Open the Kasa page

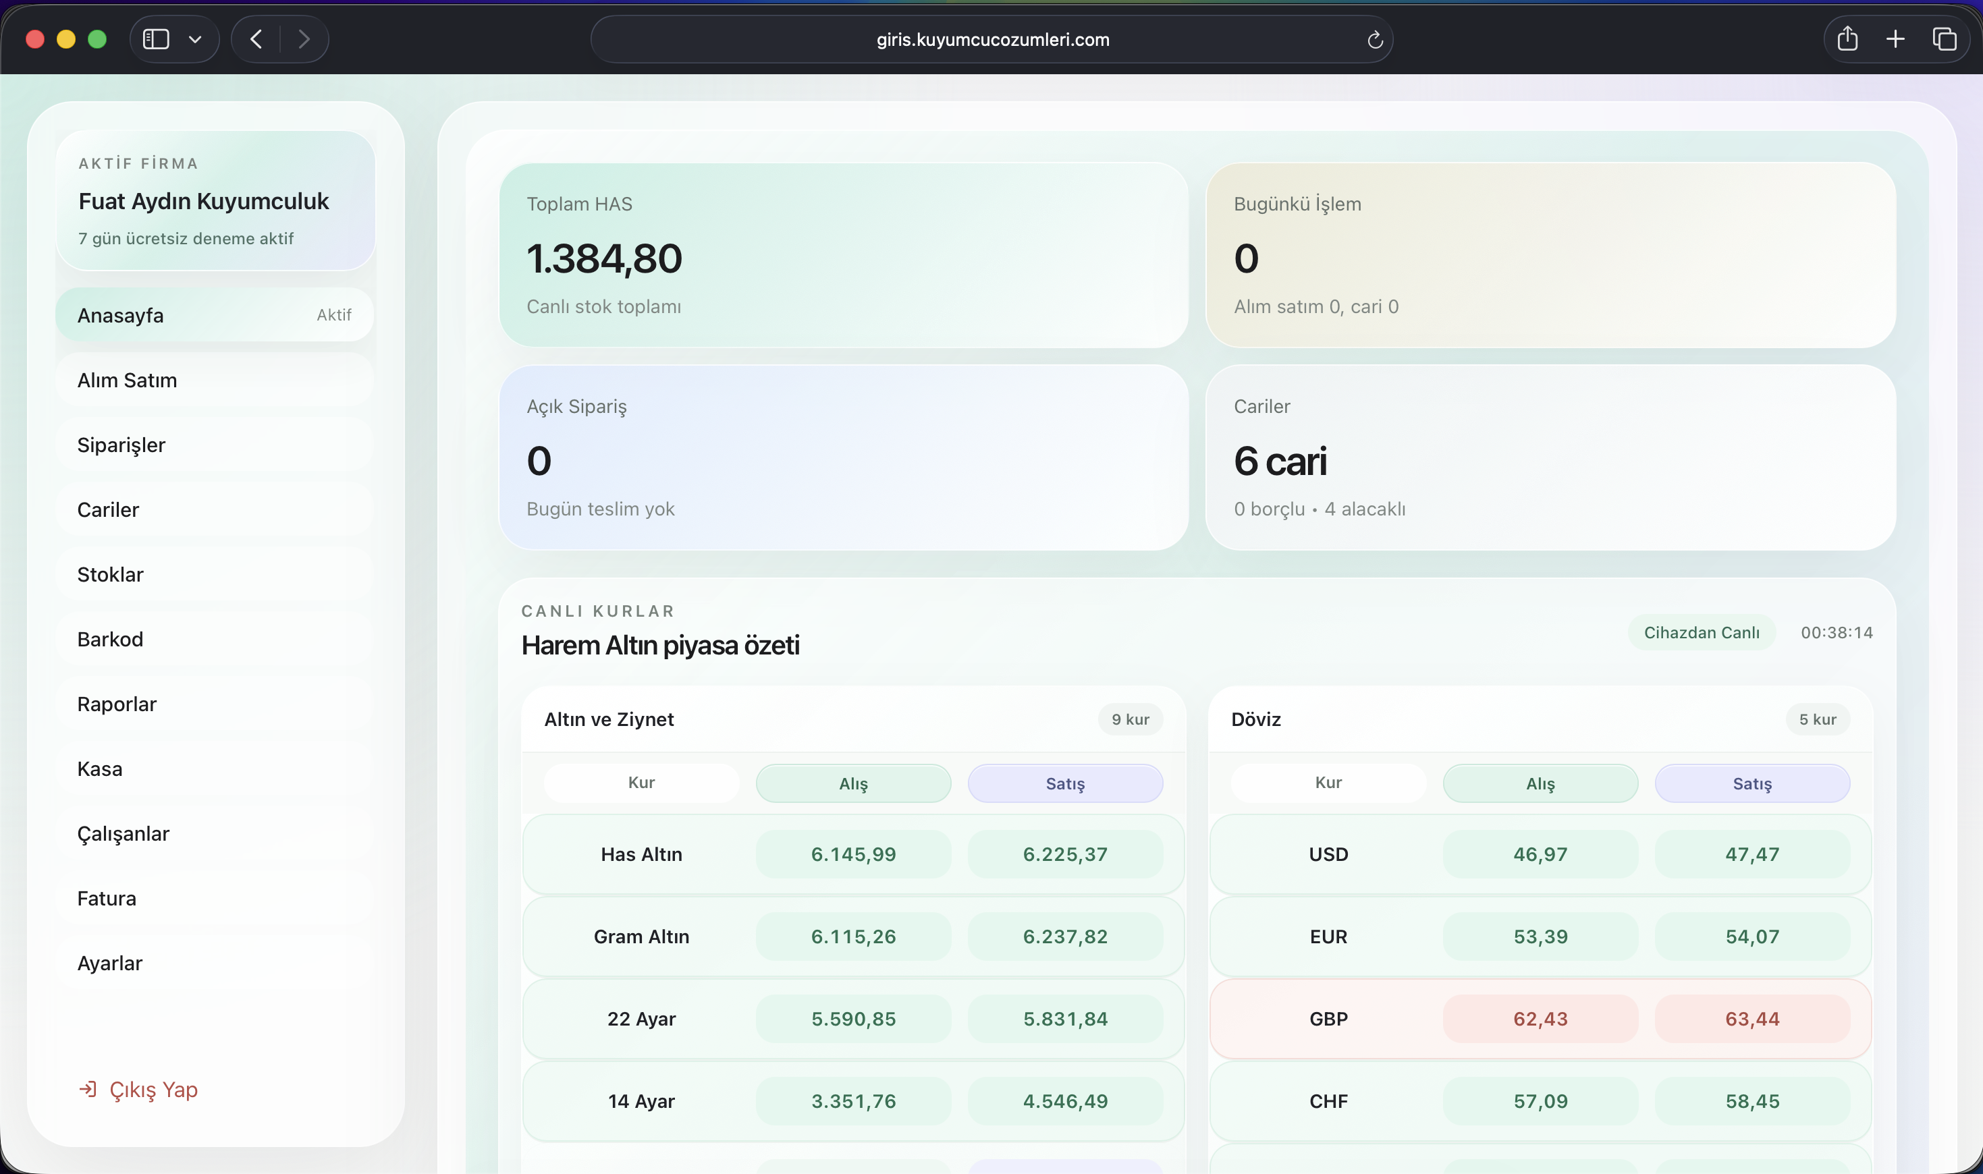[215, 769]
